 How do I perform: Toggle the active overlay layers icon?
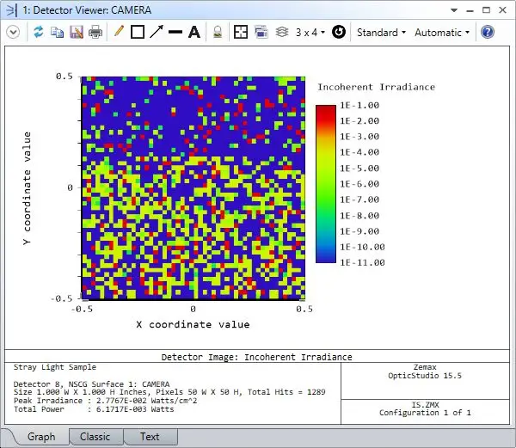(x=282, y=32)
